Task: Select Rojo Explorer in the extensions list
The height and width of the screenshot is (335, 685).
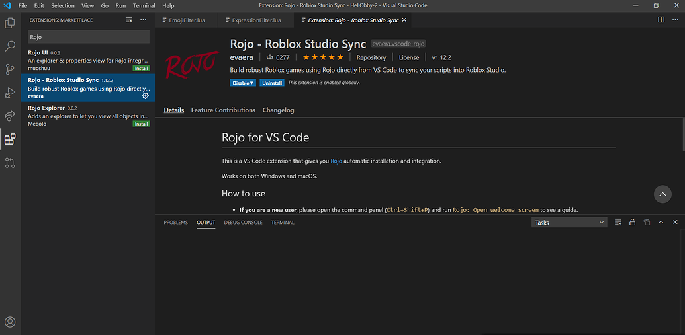Action: tap(87, 116)
